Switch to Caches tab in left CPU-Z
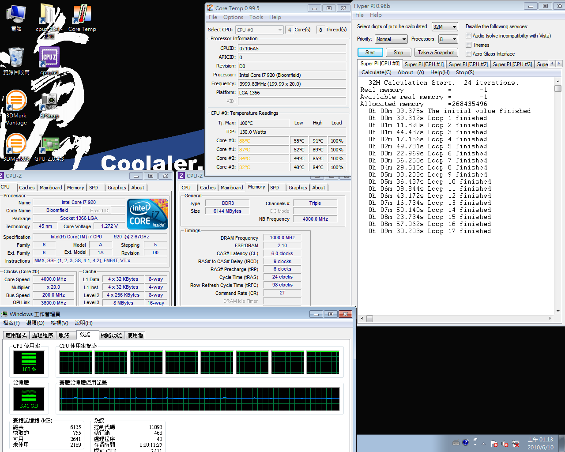565x452 pixels. [27, 188]
